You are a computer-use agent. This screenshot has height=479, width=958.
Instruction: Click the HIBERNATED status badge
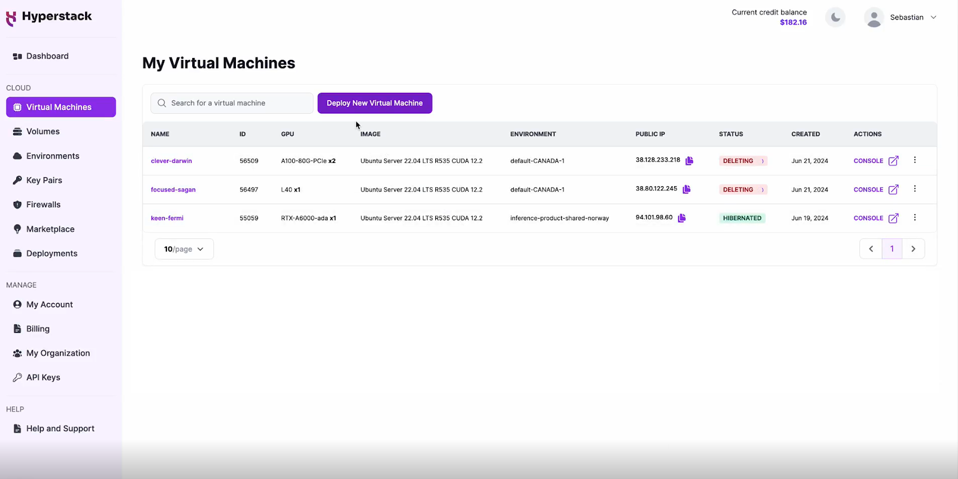click(742, 219)
